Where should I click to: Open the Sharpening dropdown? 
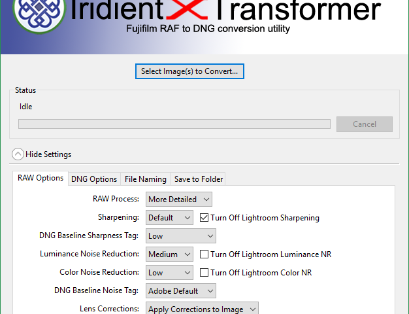[x=169, y=218]
